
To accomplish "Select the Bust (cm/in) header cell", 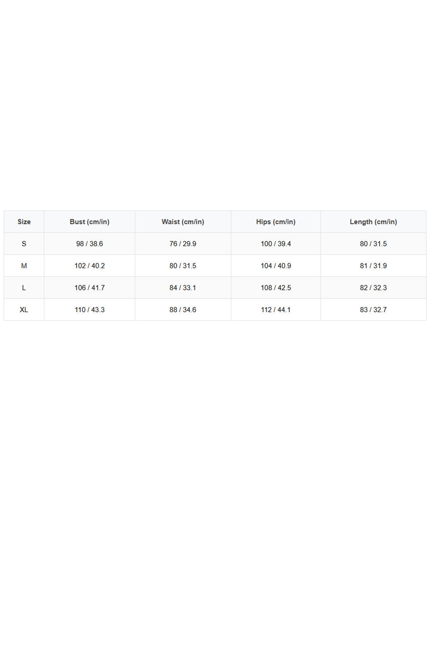I will [x=90, y=222].
